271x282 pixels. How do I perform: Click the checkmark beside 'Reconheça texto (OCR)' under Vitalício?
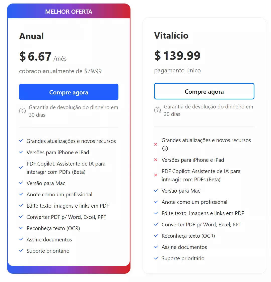156,235
